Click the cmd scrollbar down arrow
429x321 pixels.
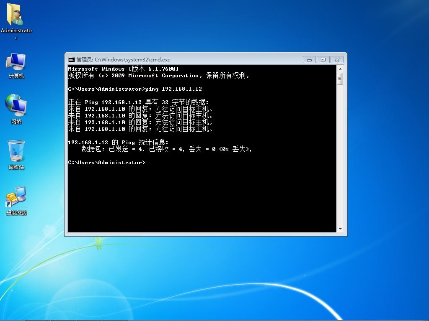(x=340, y=229)
